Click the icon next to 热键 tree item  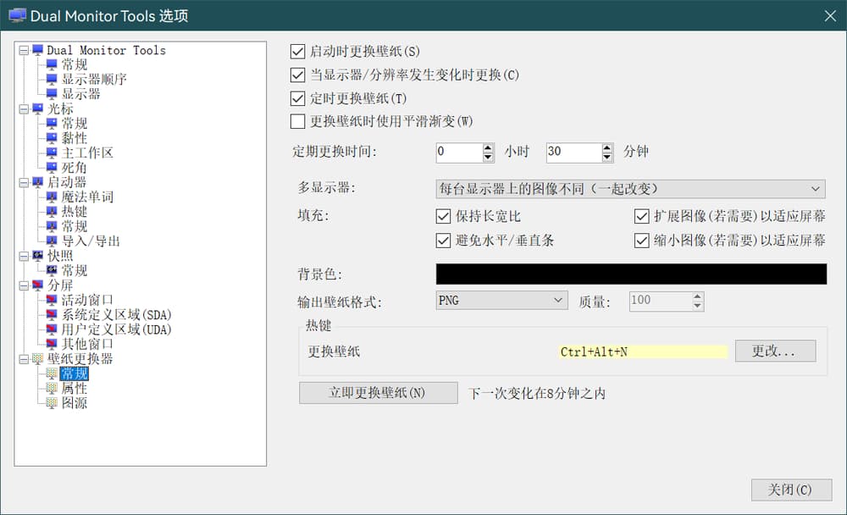(x=52, y=212)
